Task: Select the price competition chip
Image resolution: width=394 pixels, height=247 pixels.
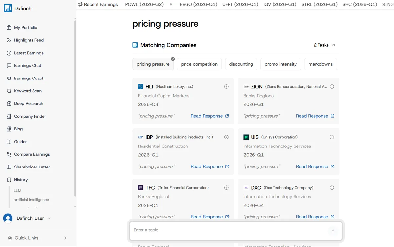Action: [199, 64]
